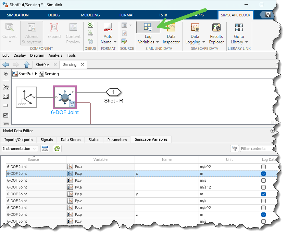288x237 pixels.
Task: Open the MODELING ribbon tab
Action: 90,15
